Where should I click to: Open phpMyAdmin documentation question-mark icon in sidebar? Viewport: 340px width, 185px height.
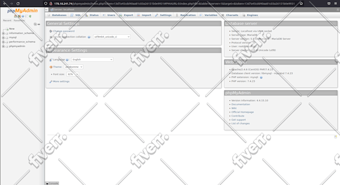coord(23,16)
